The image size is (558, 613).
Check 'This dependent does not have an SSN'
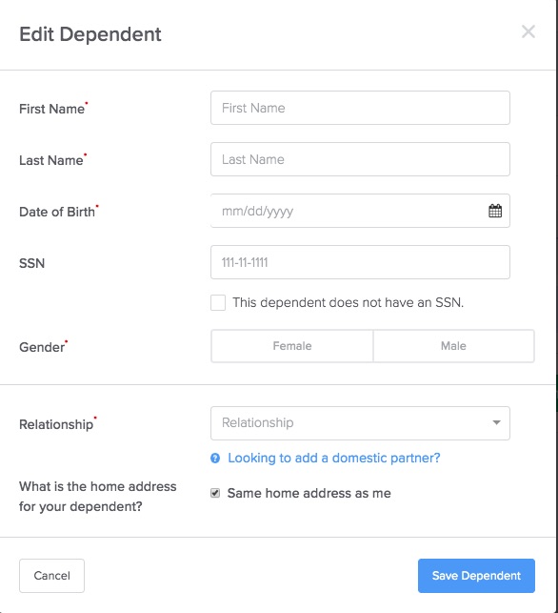tap(218, 302)
